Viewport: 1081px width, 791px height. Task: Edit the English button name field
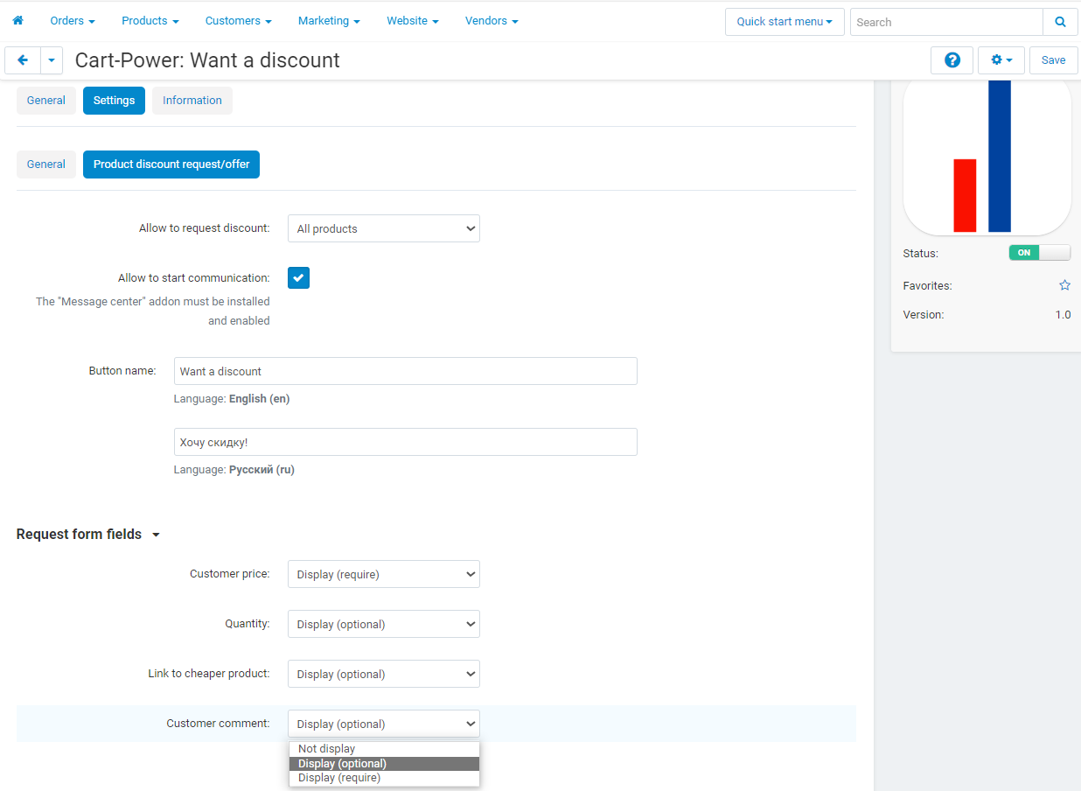pyautogui.click(x=406, y=371)
